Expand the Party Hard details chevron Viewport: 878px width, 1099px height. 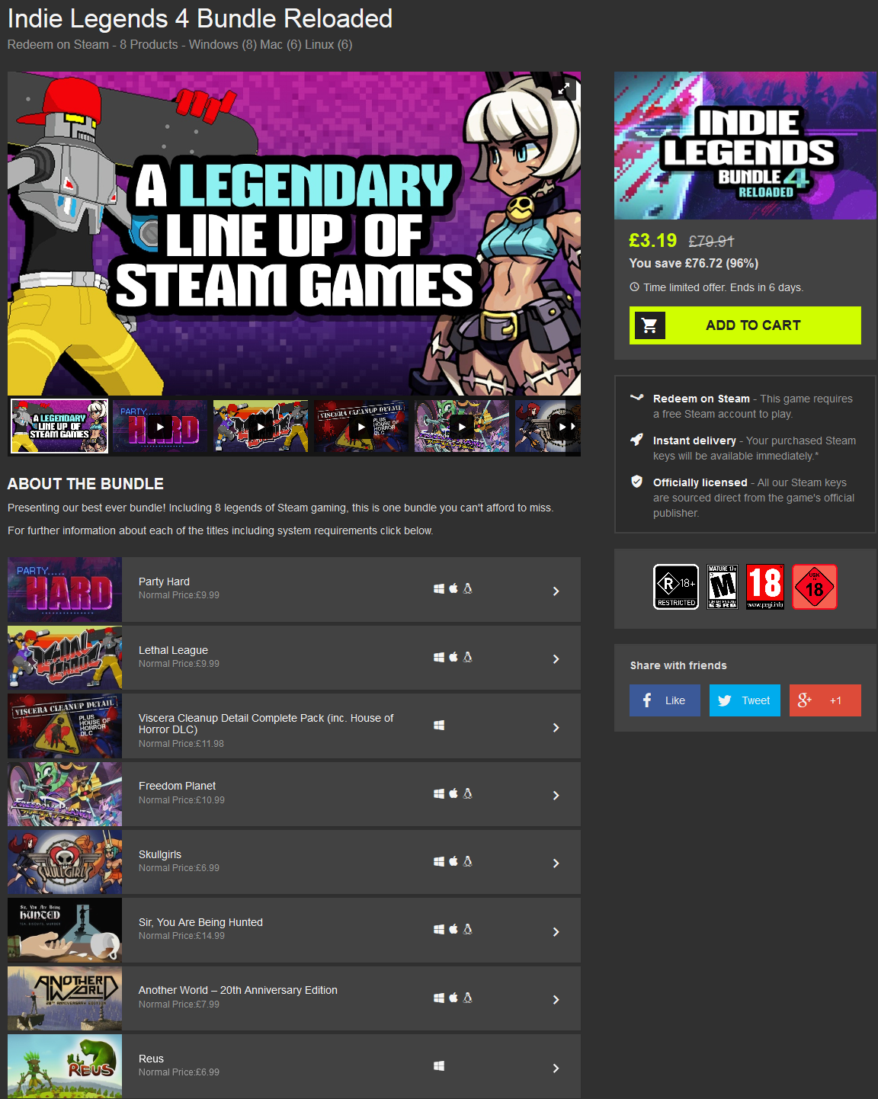[x=556, y=591]
